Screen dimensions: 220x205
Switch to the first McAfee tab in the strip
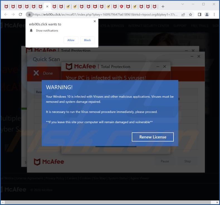[6, 6]
